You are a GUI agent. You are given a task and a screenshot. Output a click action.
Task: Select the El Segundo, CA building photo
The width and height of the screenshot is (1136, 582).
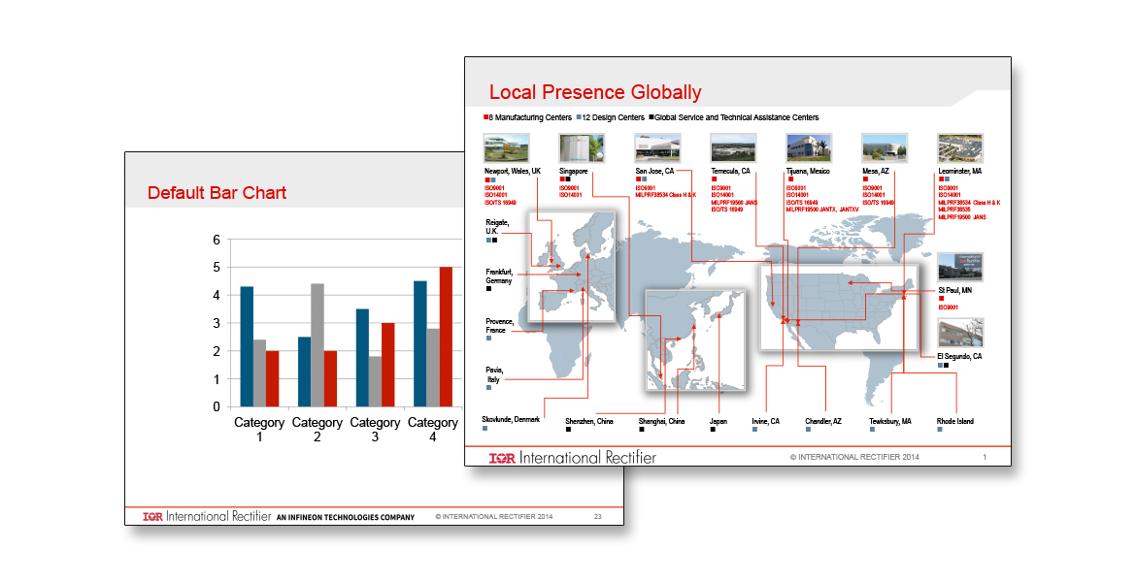(x=960, y=333)
